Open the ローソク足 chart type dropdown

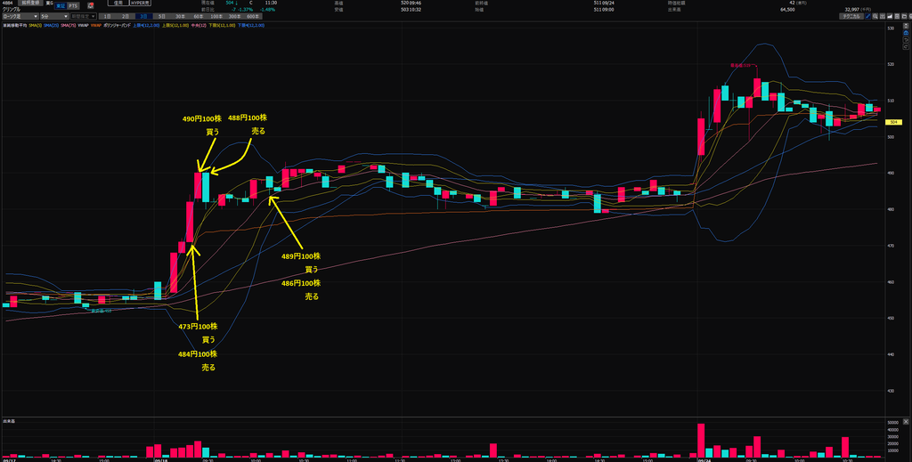[x=20, y=16]
